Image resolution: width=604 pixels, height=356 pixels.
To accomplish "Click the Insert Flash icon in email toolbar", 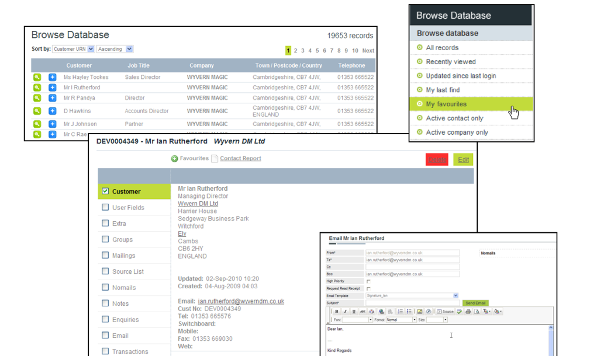I will tap(429, 312).
